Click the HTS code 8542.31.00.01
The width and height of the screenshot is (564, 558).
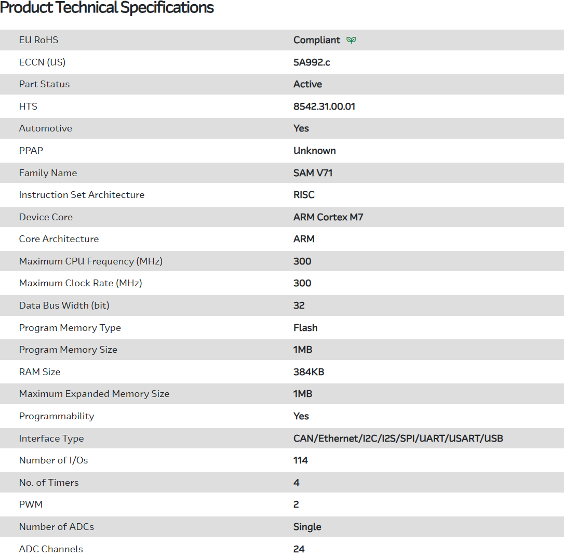(x=324, y=107)
